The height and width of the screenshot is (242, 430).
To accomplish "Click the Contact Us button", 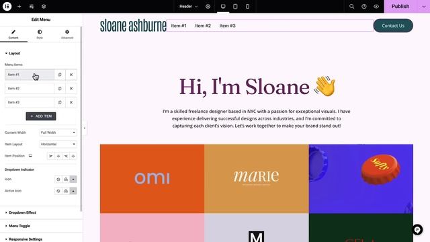I will (393, 26).
